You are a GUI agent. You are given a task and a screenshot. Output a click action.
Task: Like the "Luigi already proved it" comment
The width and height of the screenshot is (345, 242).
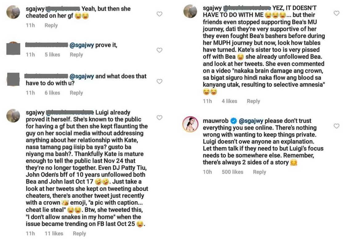coord(159,117)
